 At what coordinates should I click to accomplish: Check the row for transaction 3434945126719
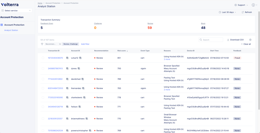tap(43, 107)
